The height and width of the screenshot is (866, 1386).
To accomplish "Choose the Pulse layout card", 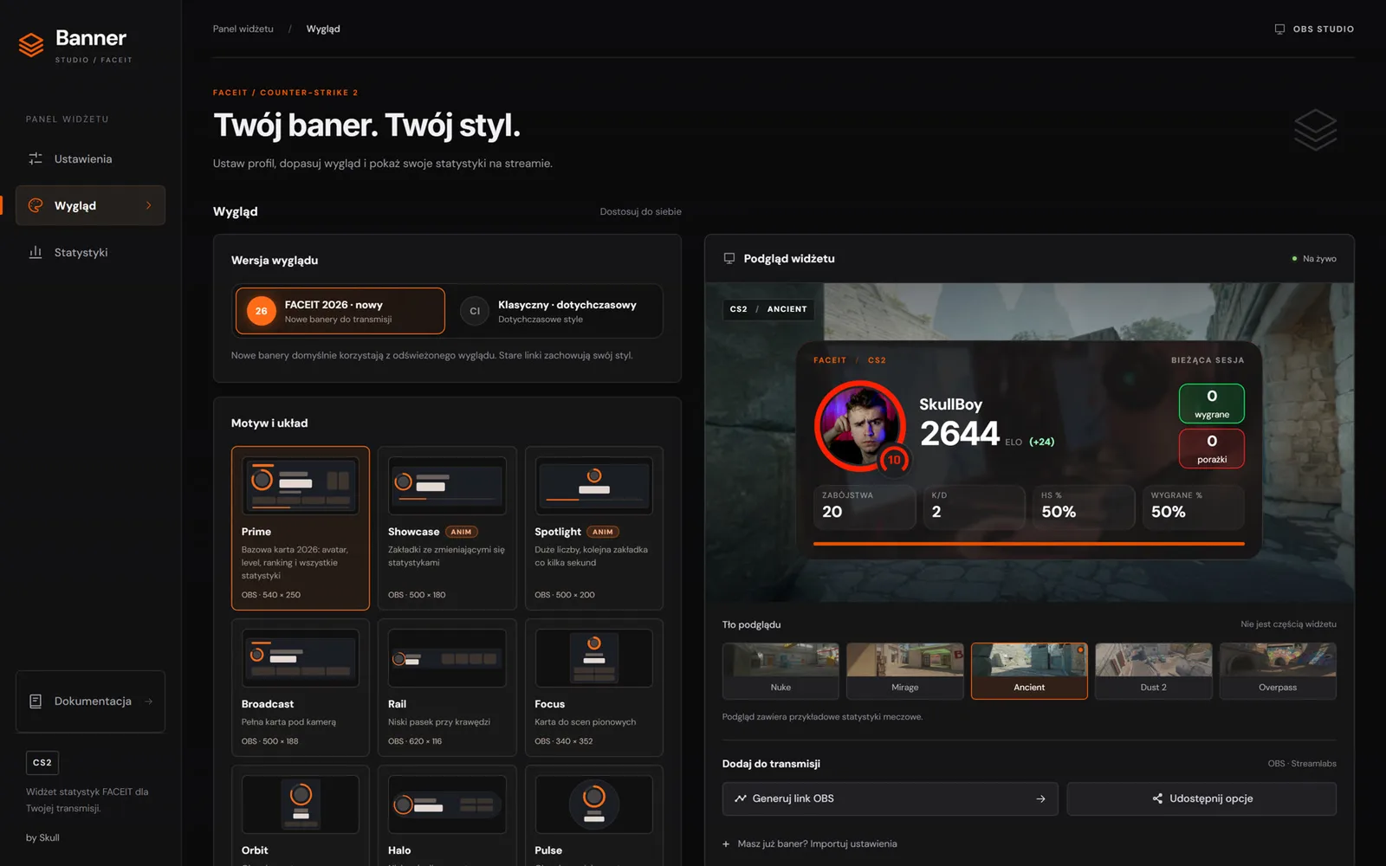I will [594, 815].
